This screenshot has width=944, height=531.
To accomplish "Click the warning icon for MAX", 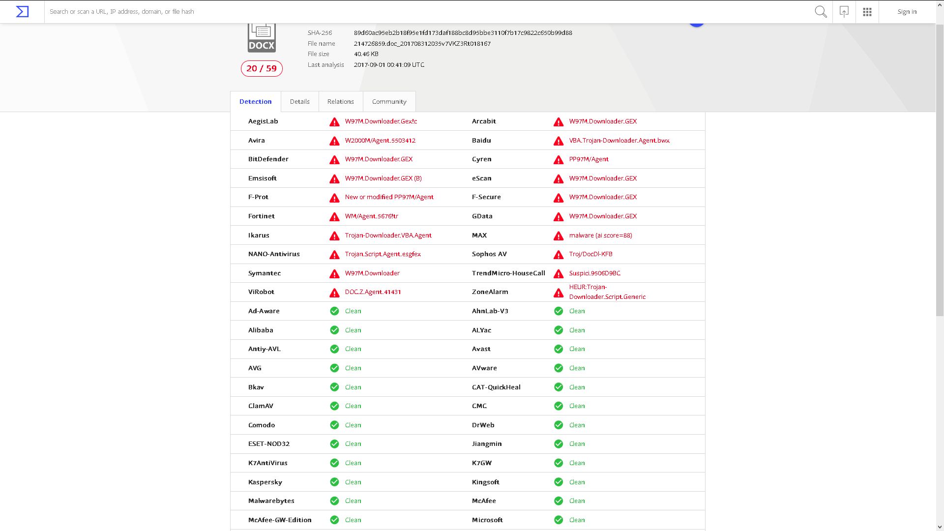I will (559, 236).
